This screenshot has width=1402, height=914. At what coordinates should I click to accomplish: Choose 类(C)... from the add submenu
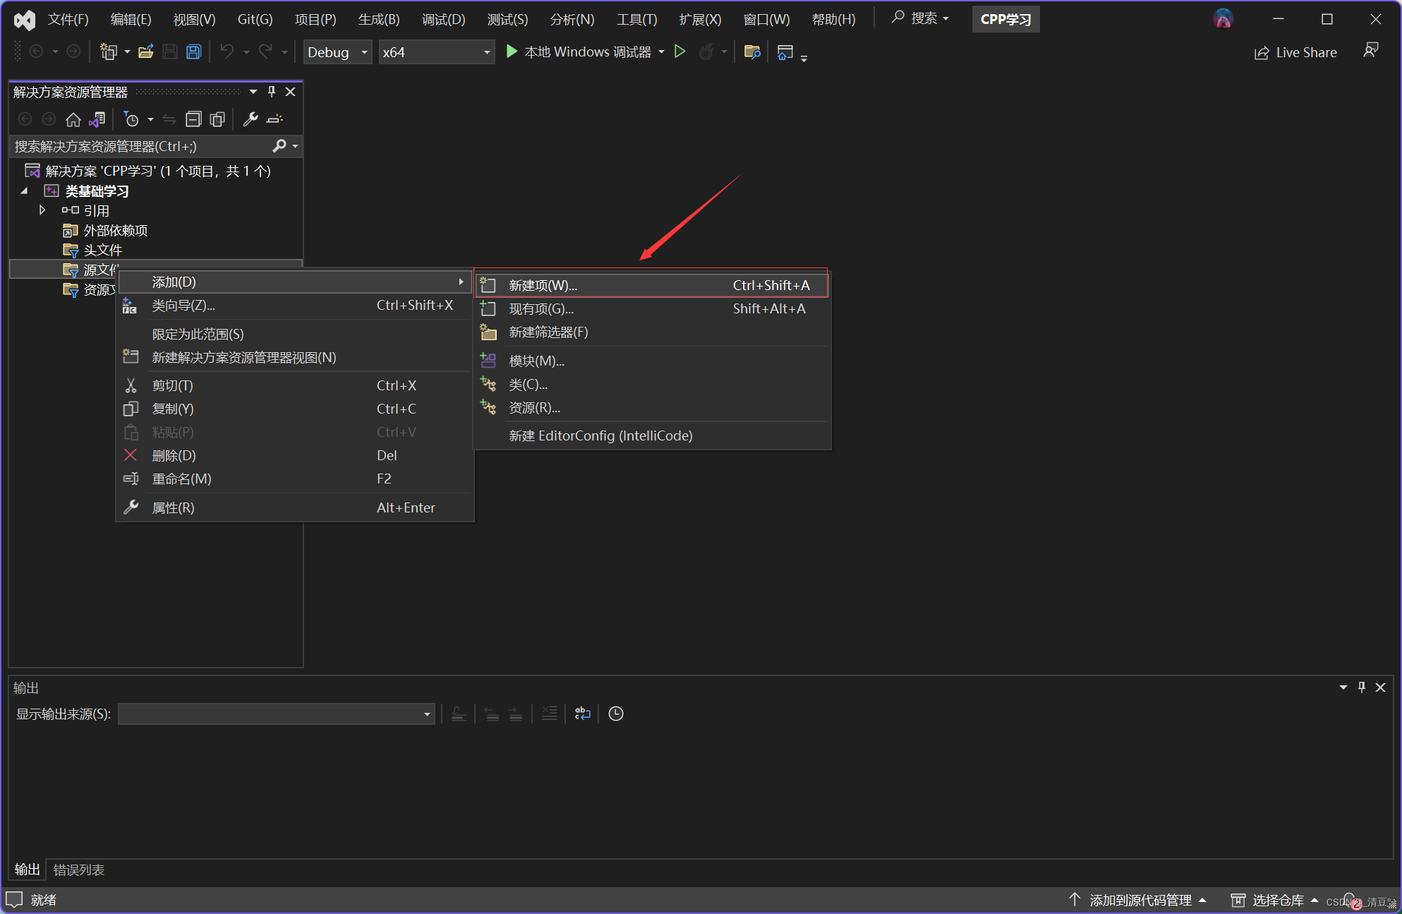651,384
